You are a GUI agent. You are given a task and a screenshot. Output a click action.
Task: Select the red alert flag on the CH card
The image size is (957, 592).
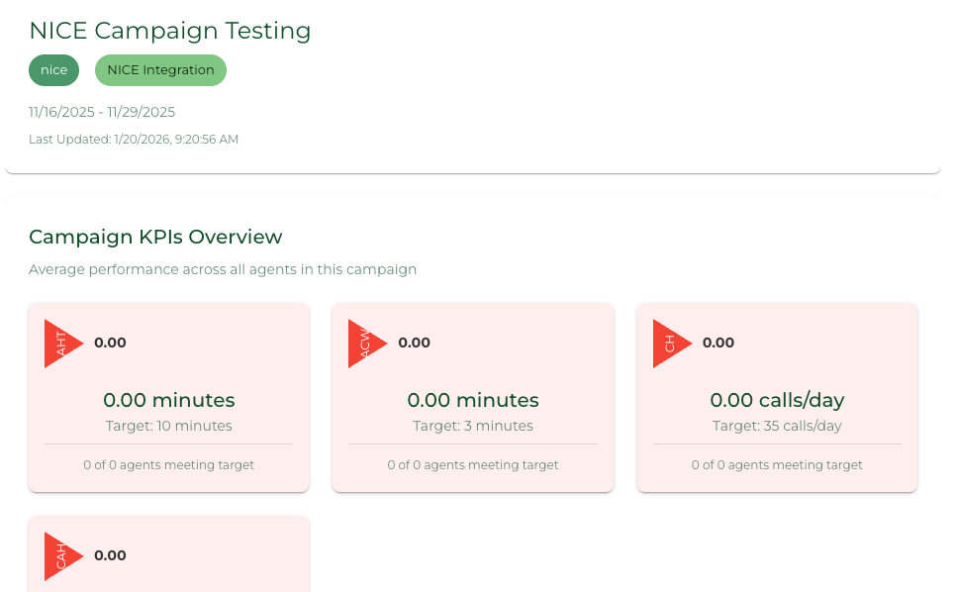pyautogui.click(x=670, y=344)
